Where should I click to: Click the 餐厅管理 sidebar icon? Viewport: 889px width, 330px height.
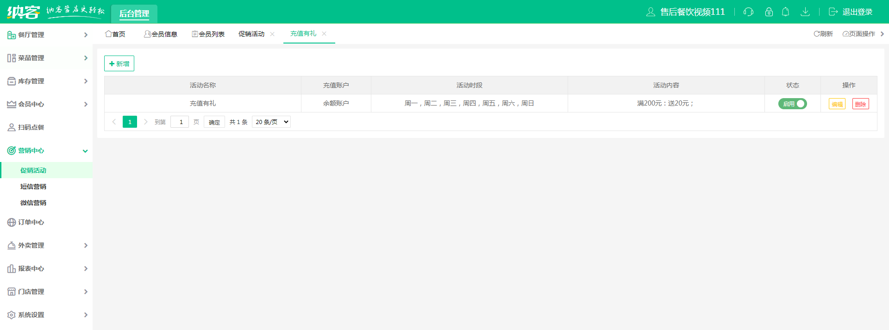click(x=12, y=35)
